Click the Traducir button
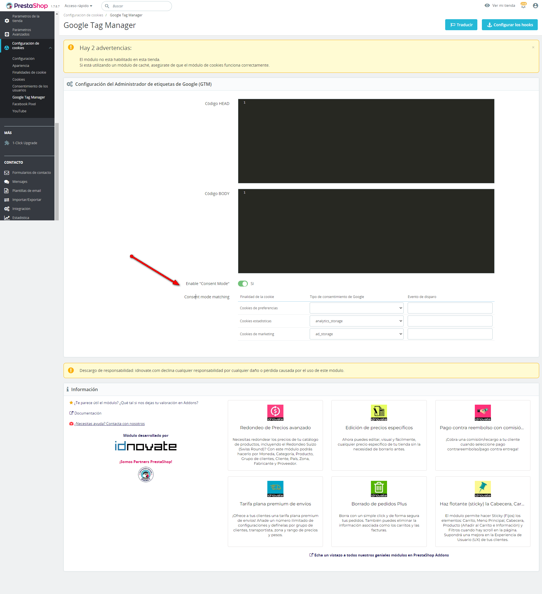The width and height of the screenshot is (542, 594). pyautogui.click(x=461, y=25)
